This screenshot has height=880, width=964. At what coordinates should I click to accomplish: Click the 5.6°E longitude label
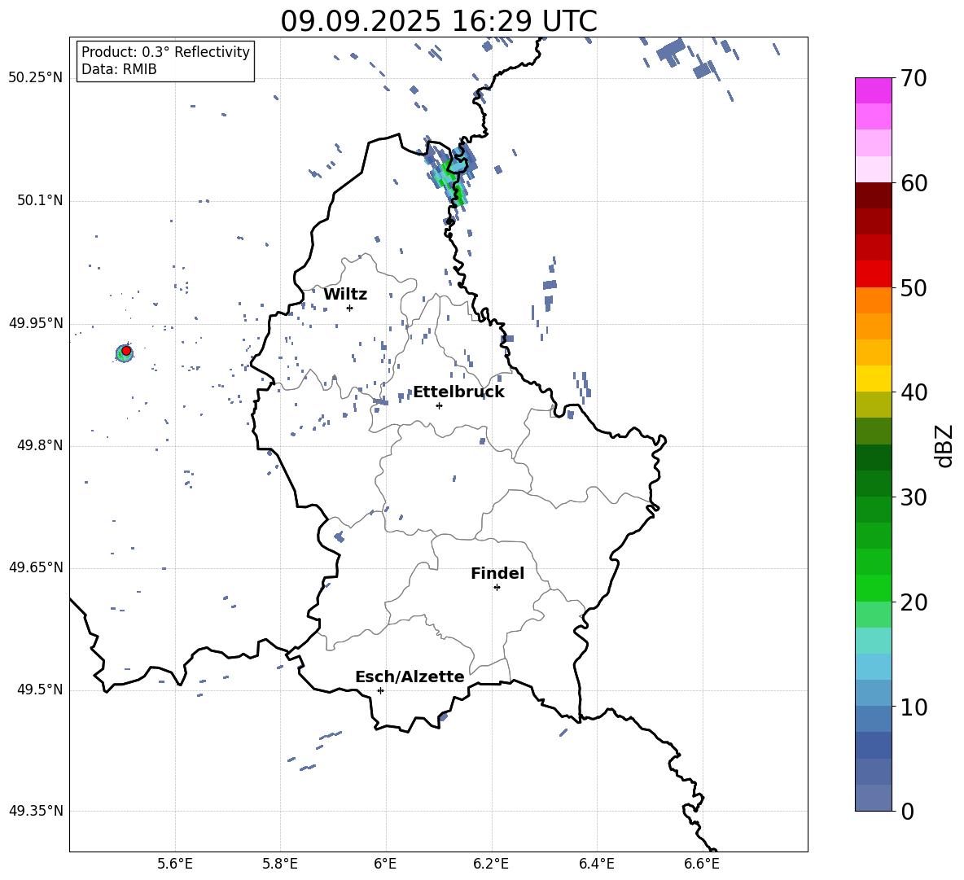[x=175, y=864]
